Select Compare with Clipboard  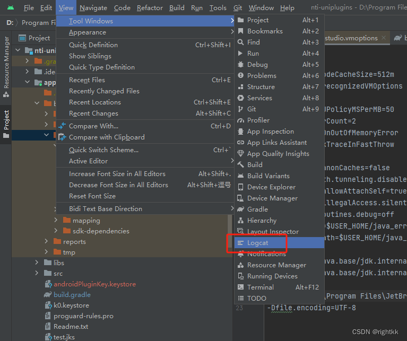pyautogui.click(x=145, y=137)
